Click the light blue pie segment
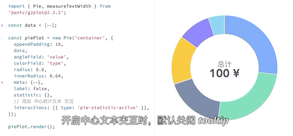The image size is (293, 136). (x=217, y=25)
